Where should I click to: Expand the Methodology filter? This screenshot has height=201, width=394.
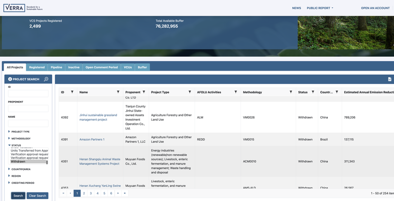(20, 138)
